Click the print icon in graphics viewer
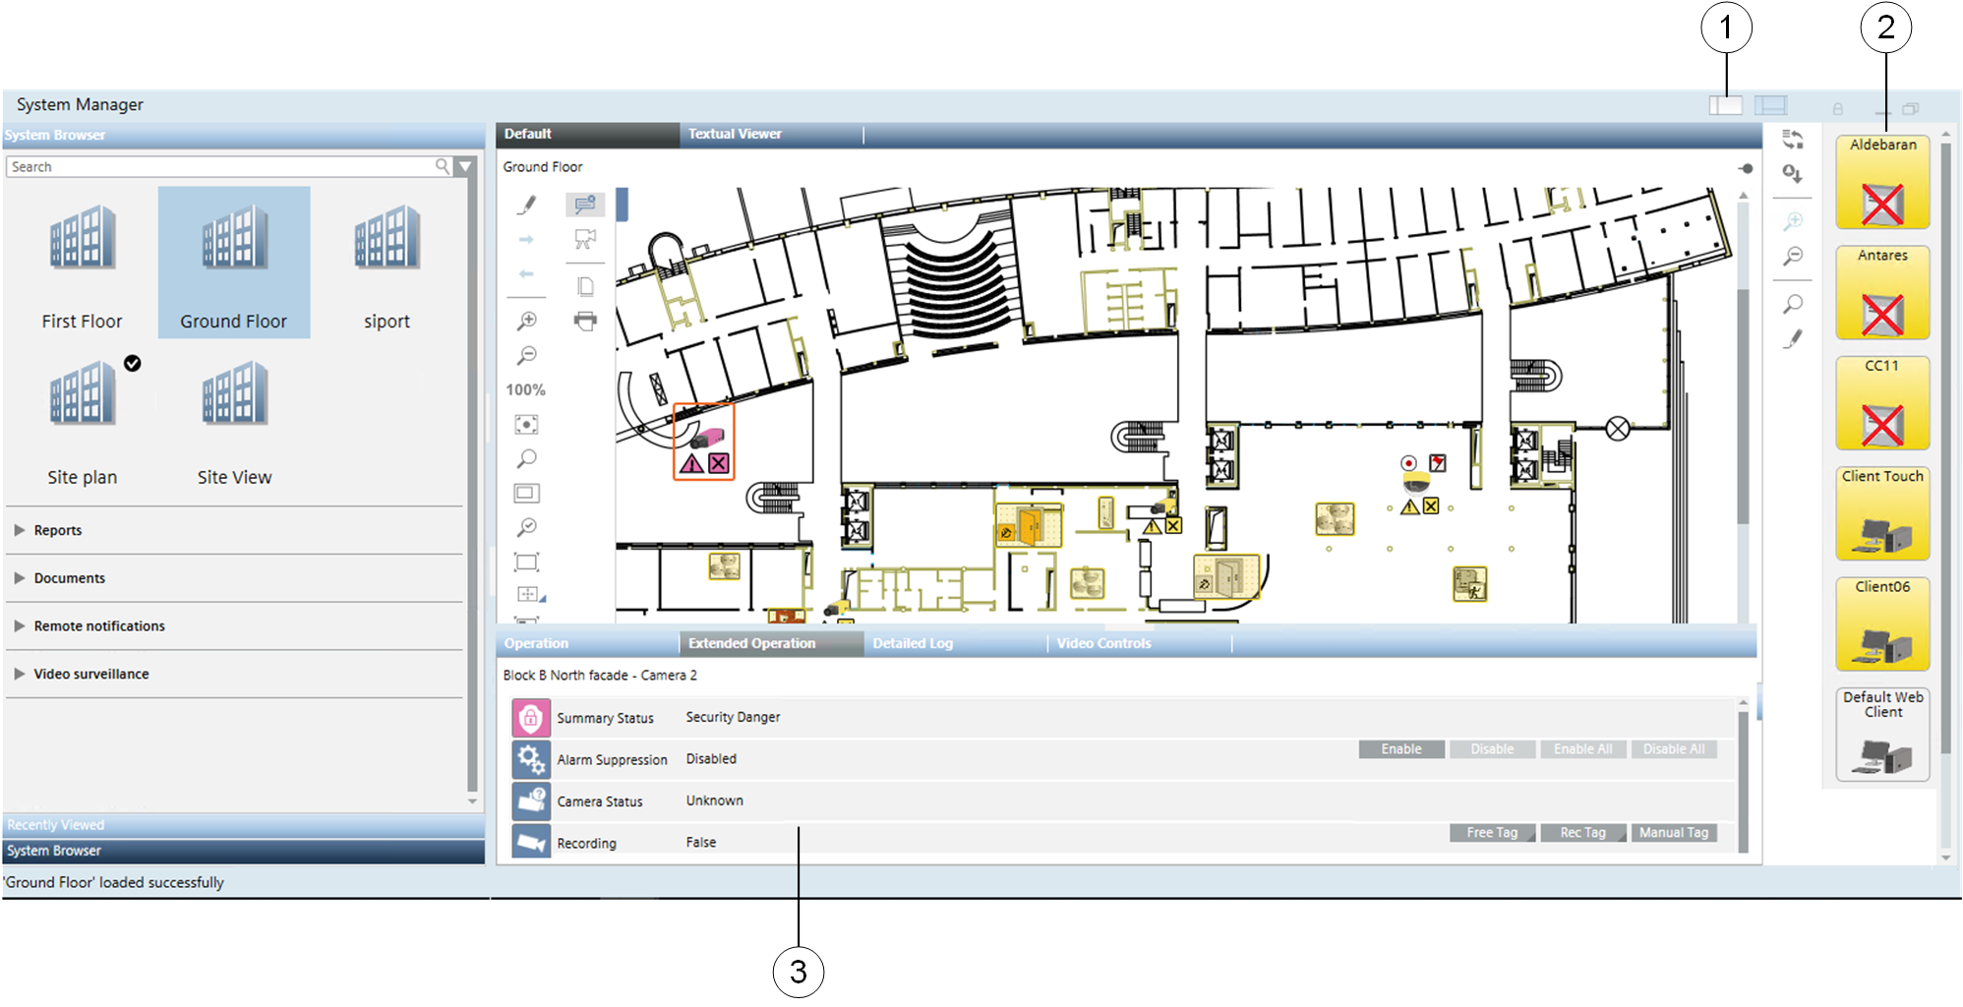 point(585,322)
